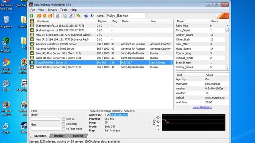Viewport: 255px width, 143px height.
Task: Click the Mode filter text field
Action: coord(45,119)
